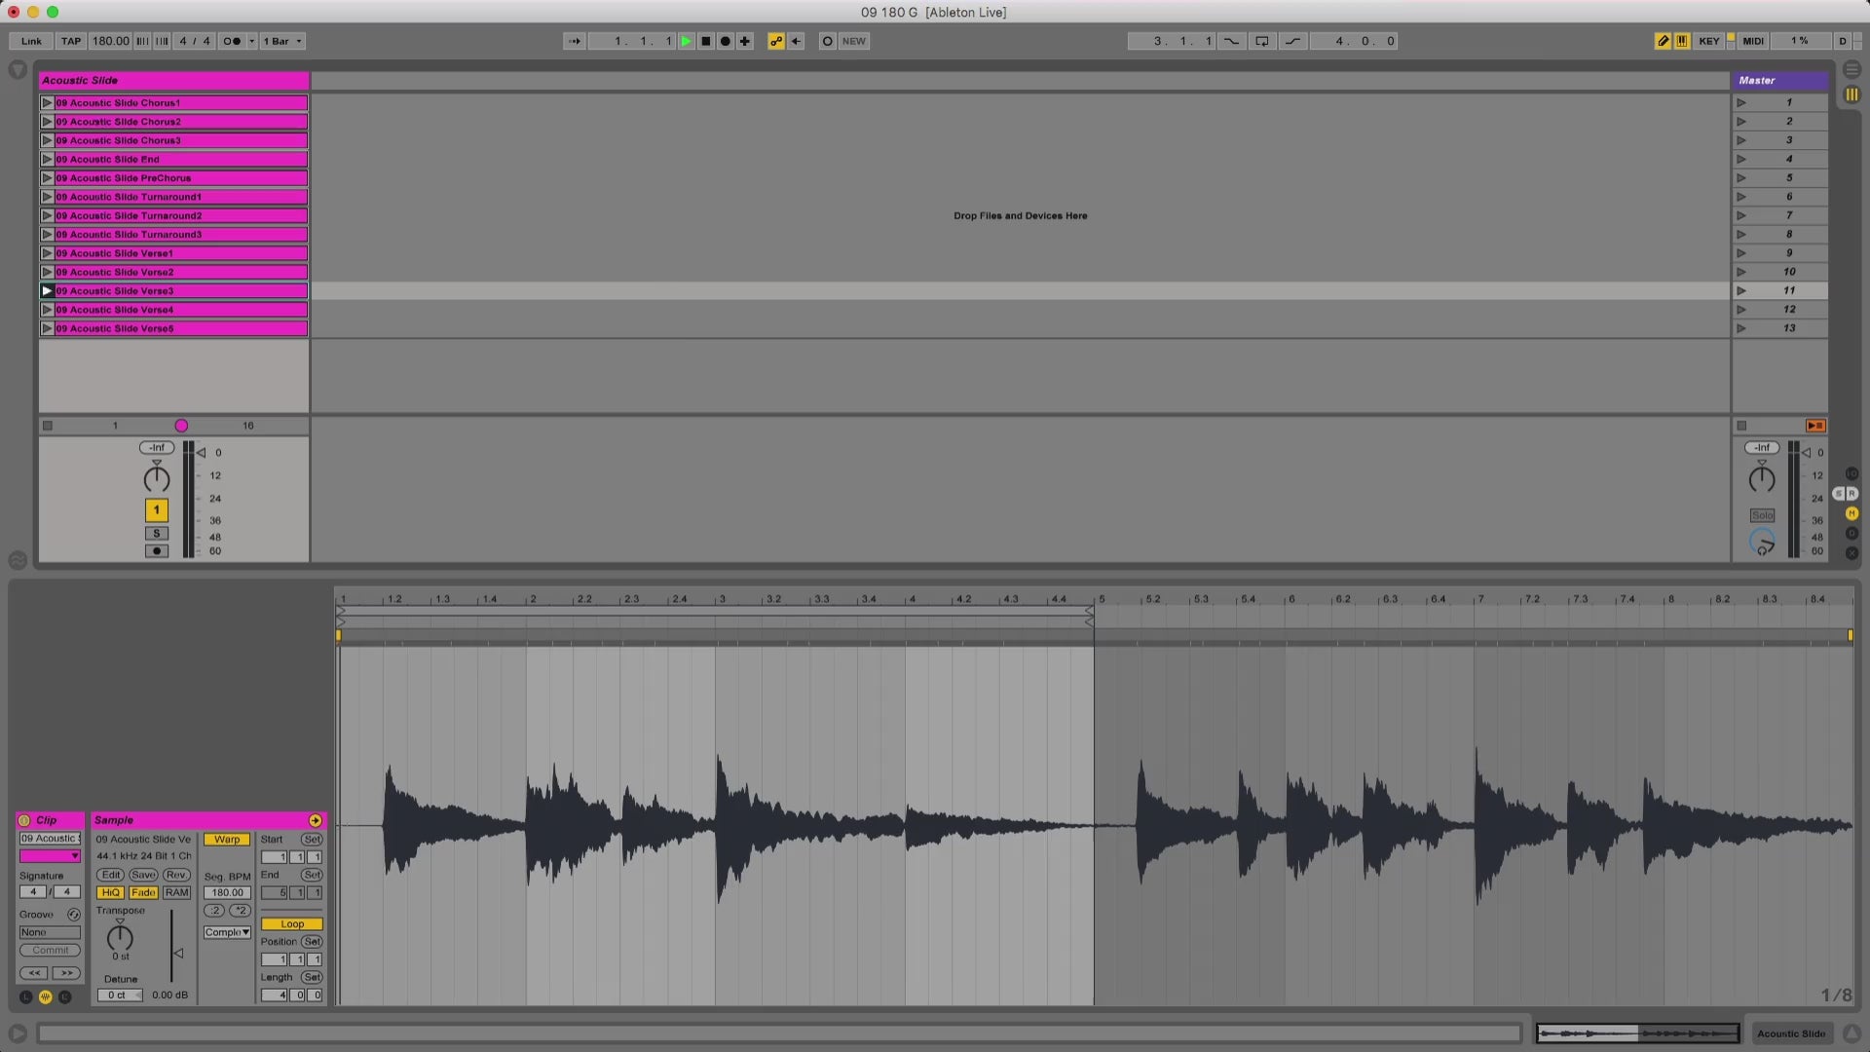1870x1052 pixels.
Task: Toggle the Arrangement Loop switch
Action: point(1262,41)
